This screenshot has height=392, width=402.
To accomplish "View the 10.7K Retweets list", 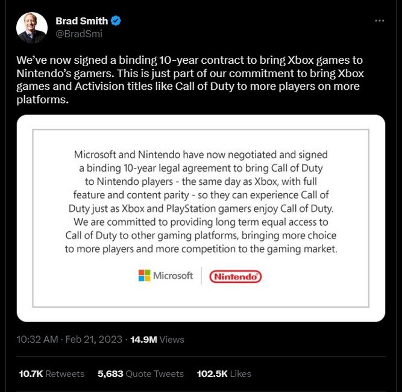I will (52, 373).
